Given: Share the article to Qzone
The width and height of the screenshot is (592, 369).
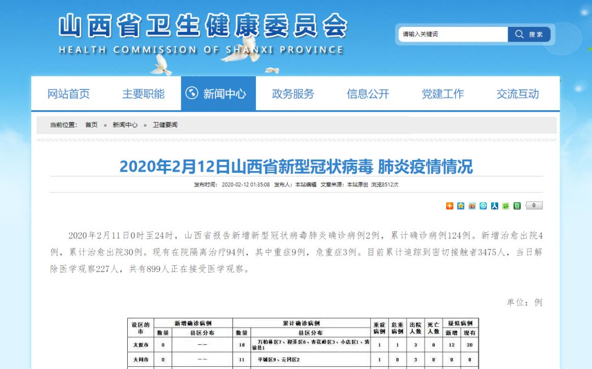Looking at the screenshot, I should click(x=461, y=205).
